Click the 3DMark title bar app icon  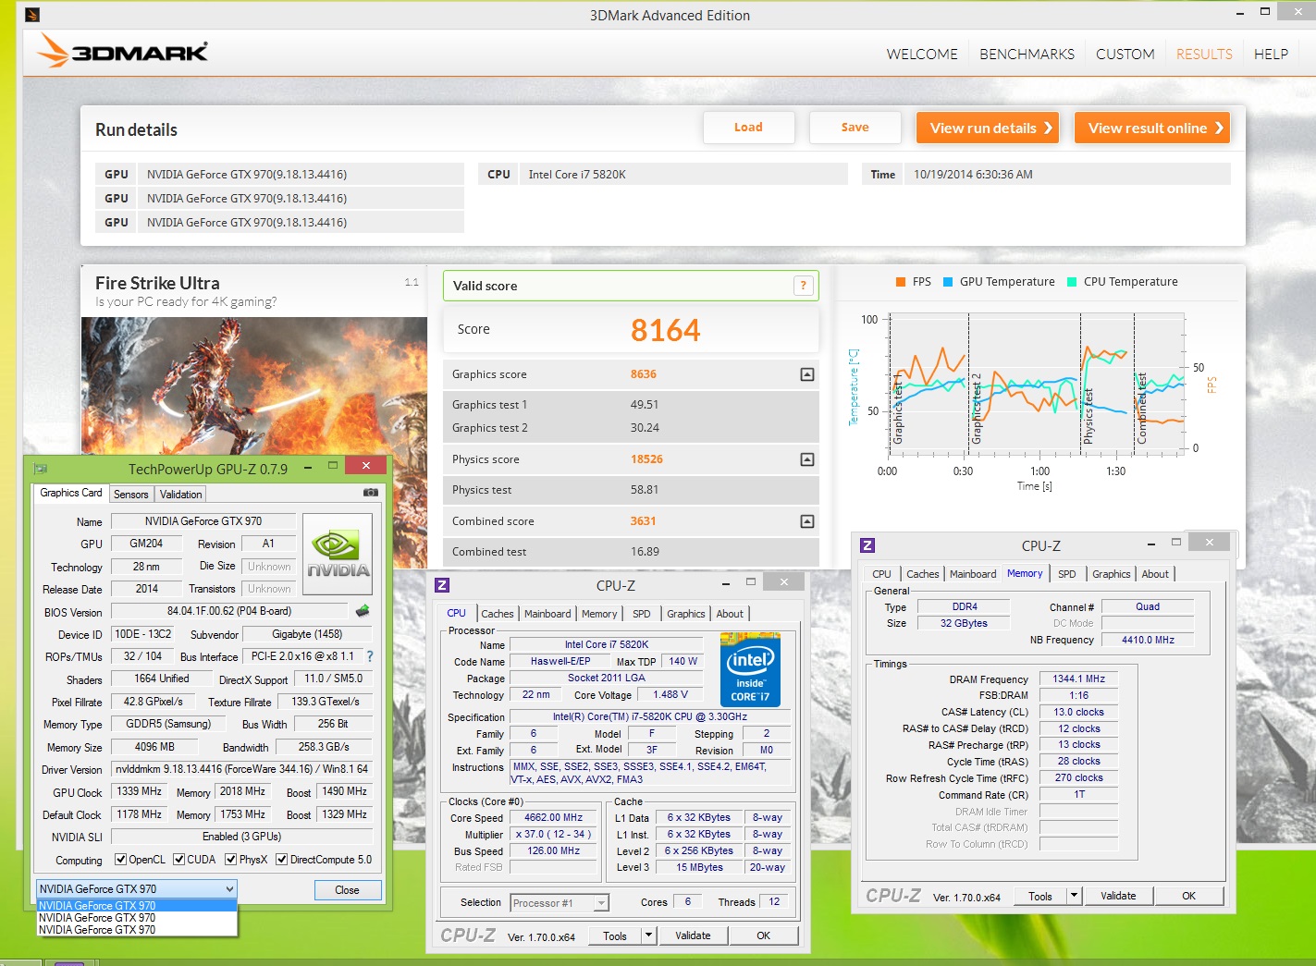click(x=32, y=15)
